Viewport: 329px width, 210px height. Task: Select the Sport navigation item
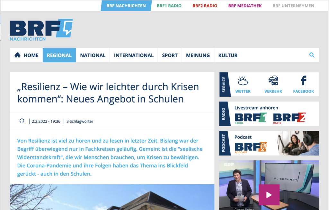pos(170,55)
